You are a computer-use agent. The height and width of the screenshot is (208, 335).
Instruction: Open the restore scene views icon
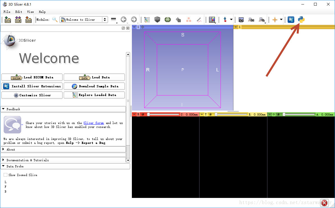coord(262,20)
